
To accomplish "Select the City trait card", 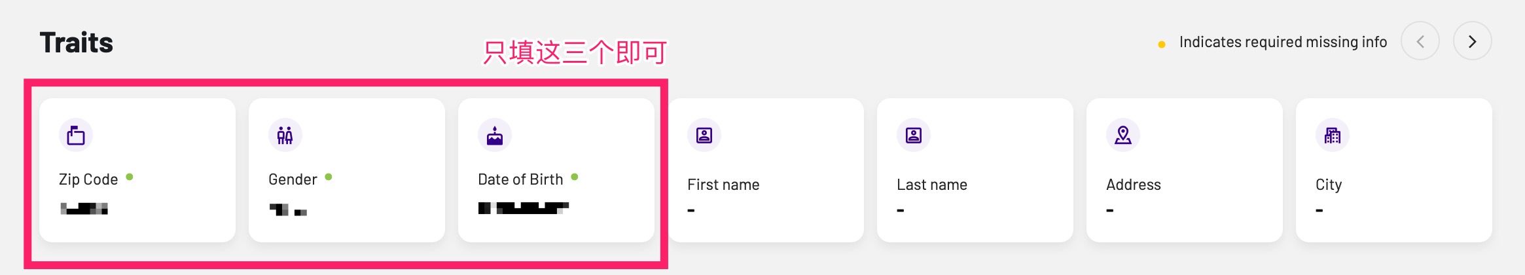I will click(x=1394, y=170).
